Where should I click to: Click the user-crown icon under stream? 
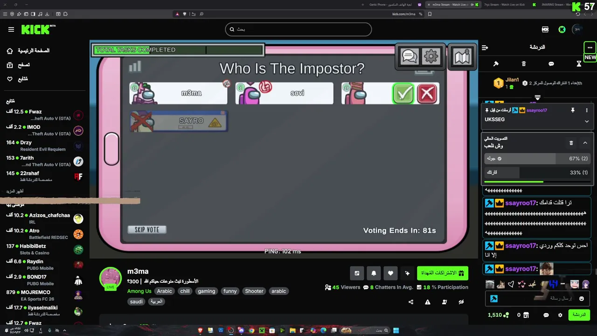(444, 302)
